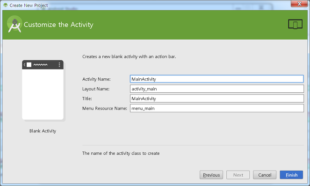
Task: Click 'Creates a new blank activity' description
Action: [129, 56]
